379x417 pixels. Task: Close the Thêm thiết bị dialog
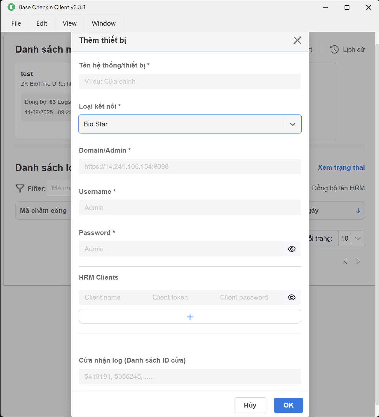pos(297,40)
